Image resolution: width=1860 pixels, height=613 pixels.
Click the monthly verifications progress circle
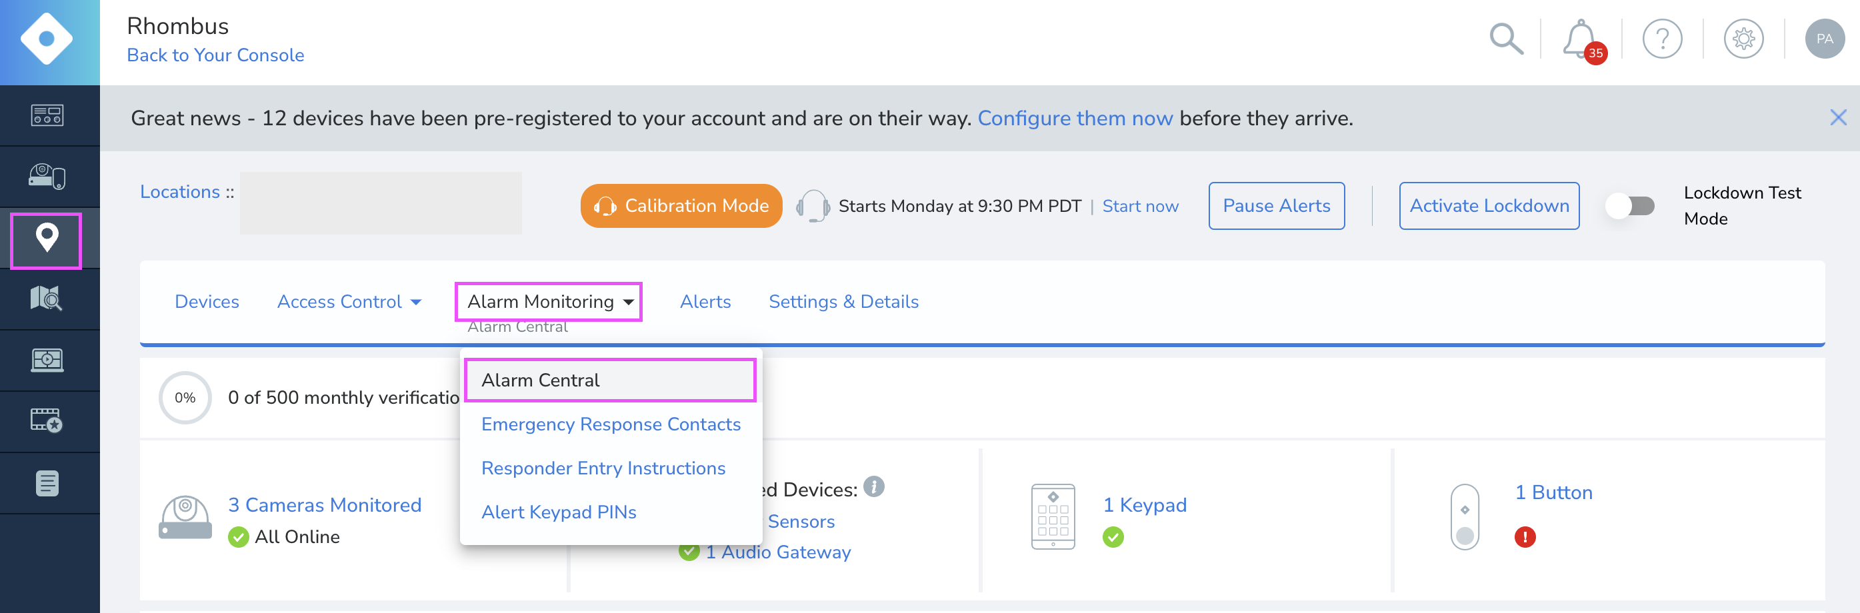(185, 397)
